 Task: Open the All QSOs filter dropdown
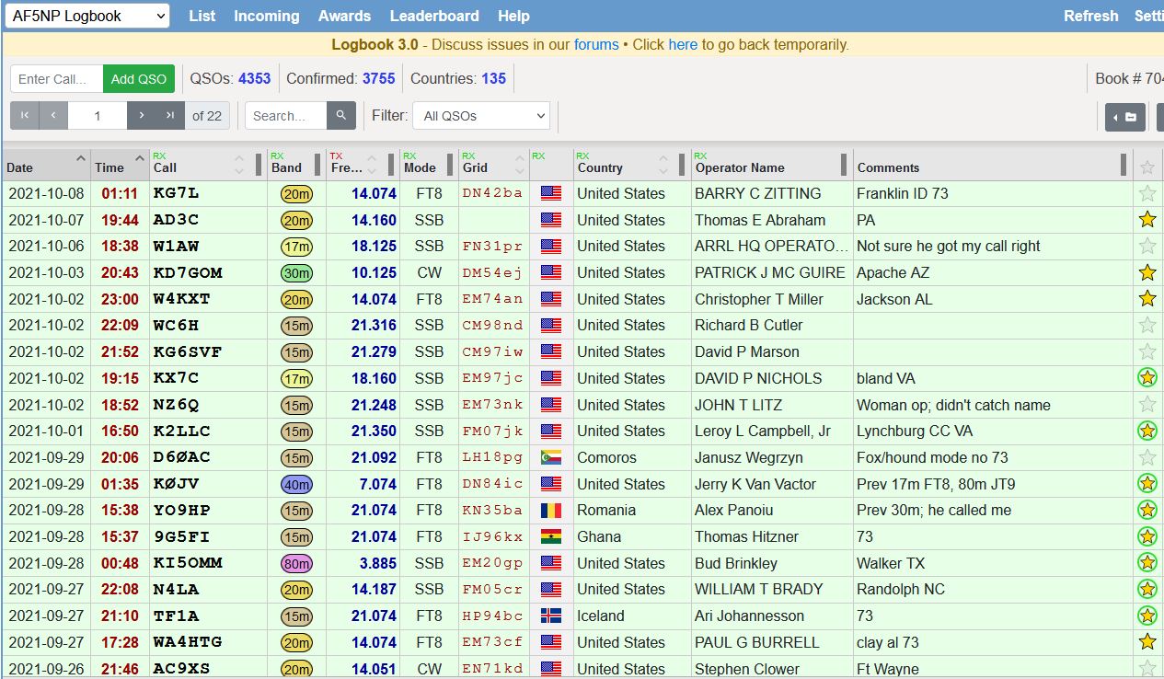click(481, 115)
